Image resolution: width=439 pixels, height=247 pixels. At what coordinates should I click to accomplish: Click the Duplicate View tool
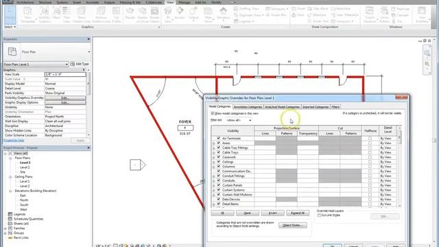point(248,15)
